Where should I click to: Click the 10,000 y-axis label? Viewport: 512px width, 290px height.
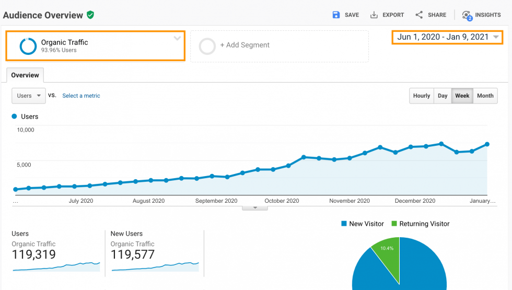(26, 130)
